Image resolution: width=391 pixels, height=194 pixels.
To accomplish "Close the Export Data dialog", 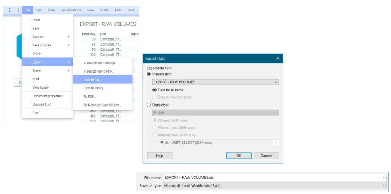I will (278, 59).
